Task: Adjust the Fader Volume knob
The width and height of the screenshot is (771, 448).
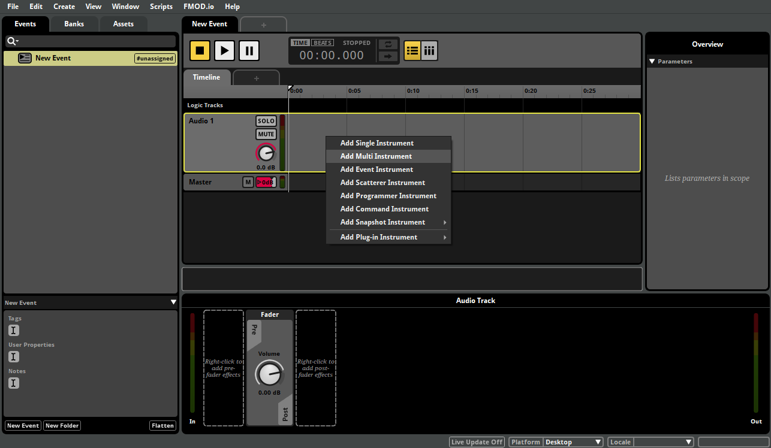Action: click(x=269, y=373)
